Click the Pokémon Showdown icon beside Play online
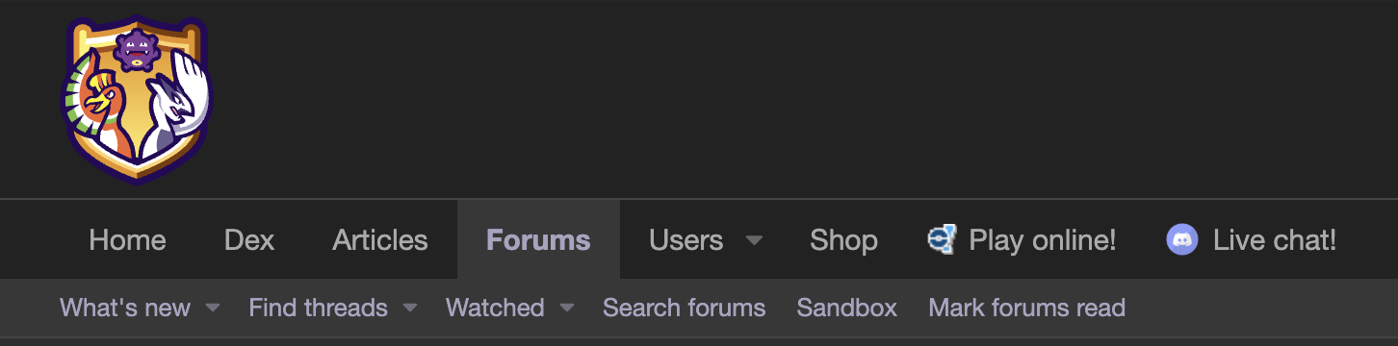The width and height of the screenshot is (1398, 346). pos(941,239)
